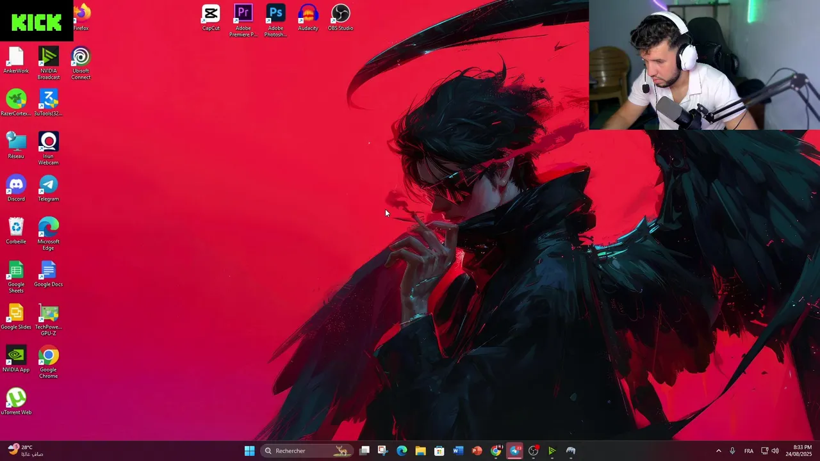Open Adobe Photoshop desktop icon
The image size is (820, 461).
(275, 20)
